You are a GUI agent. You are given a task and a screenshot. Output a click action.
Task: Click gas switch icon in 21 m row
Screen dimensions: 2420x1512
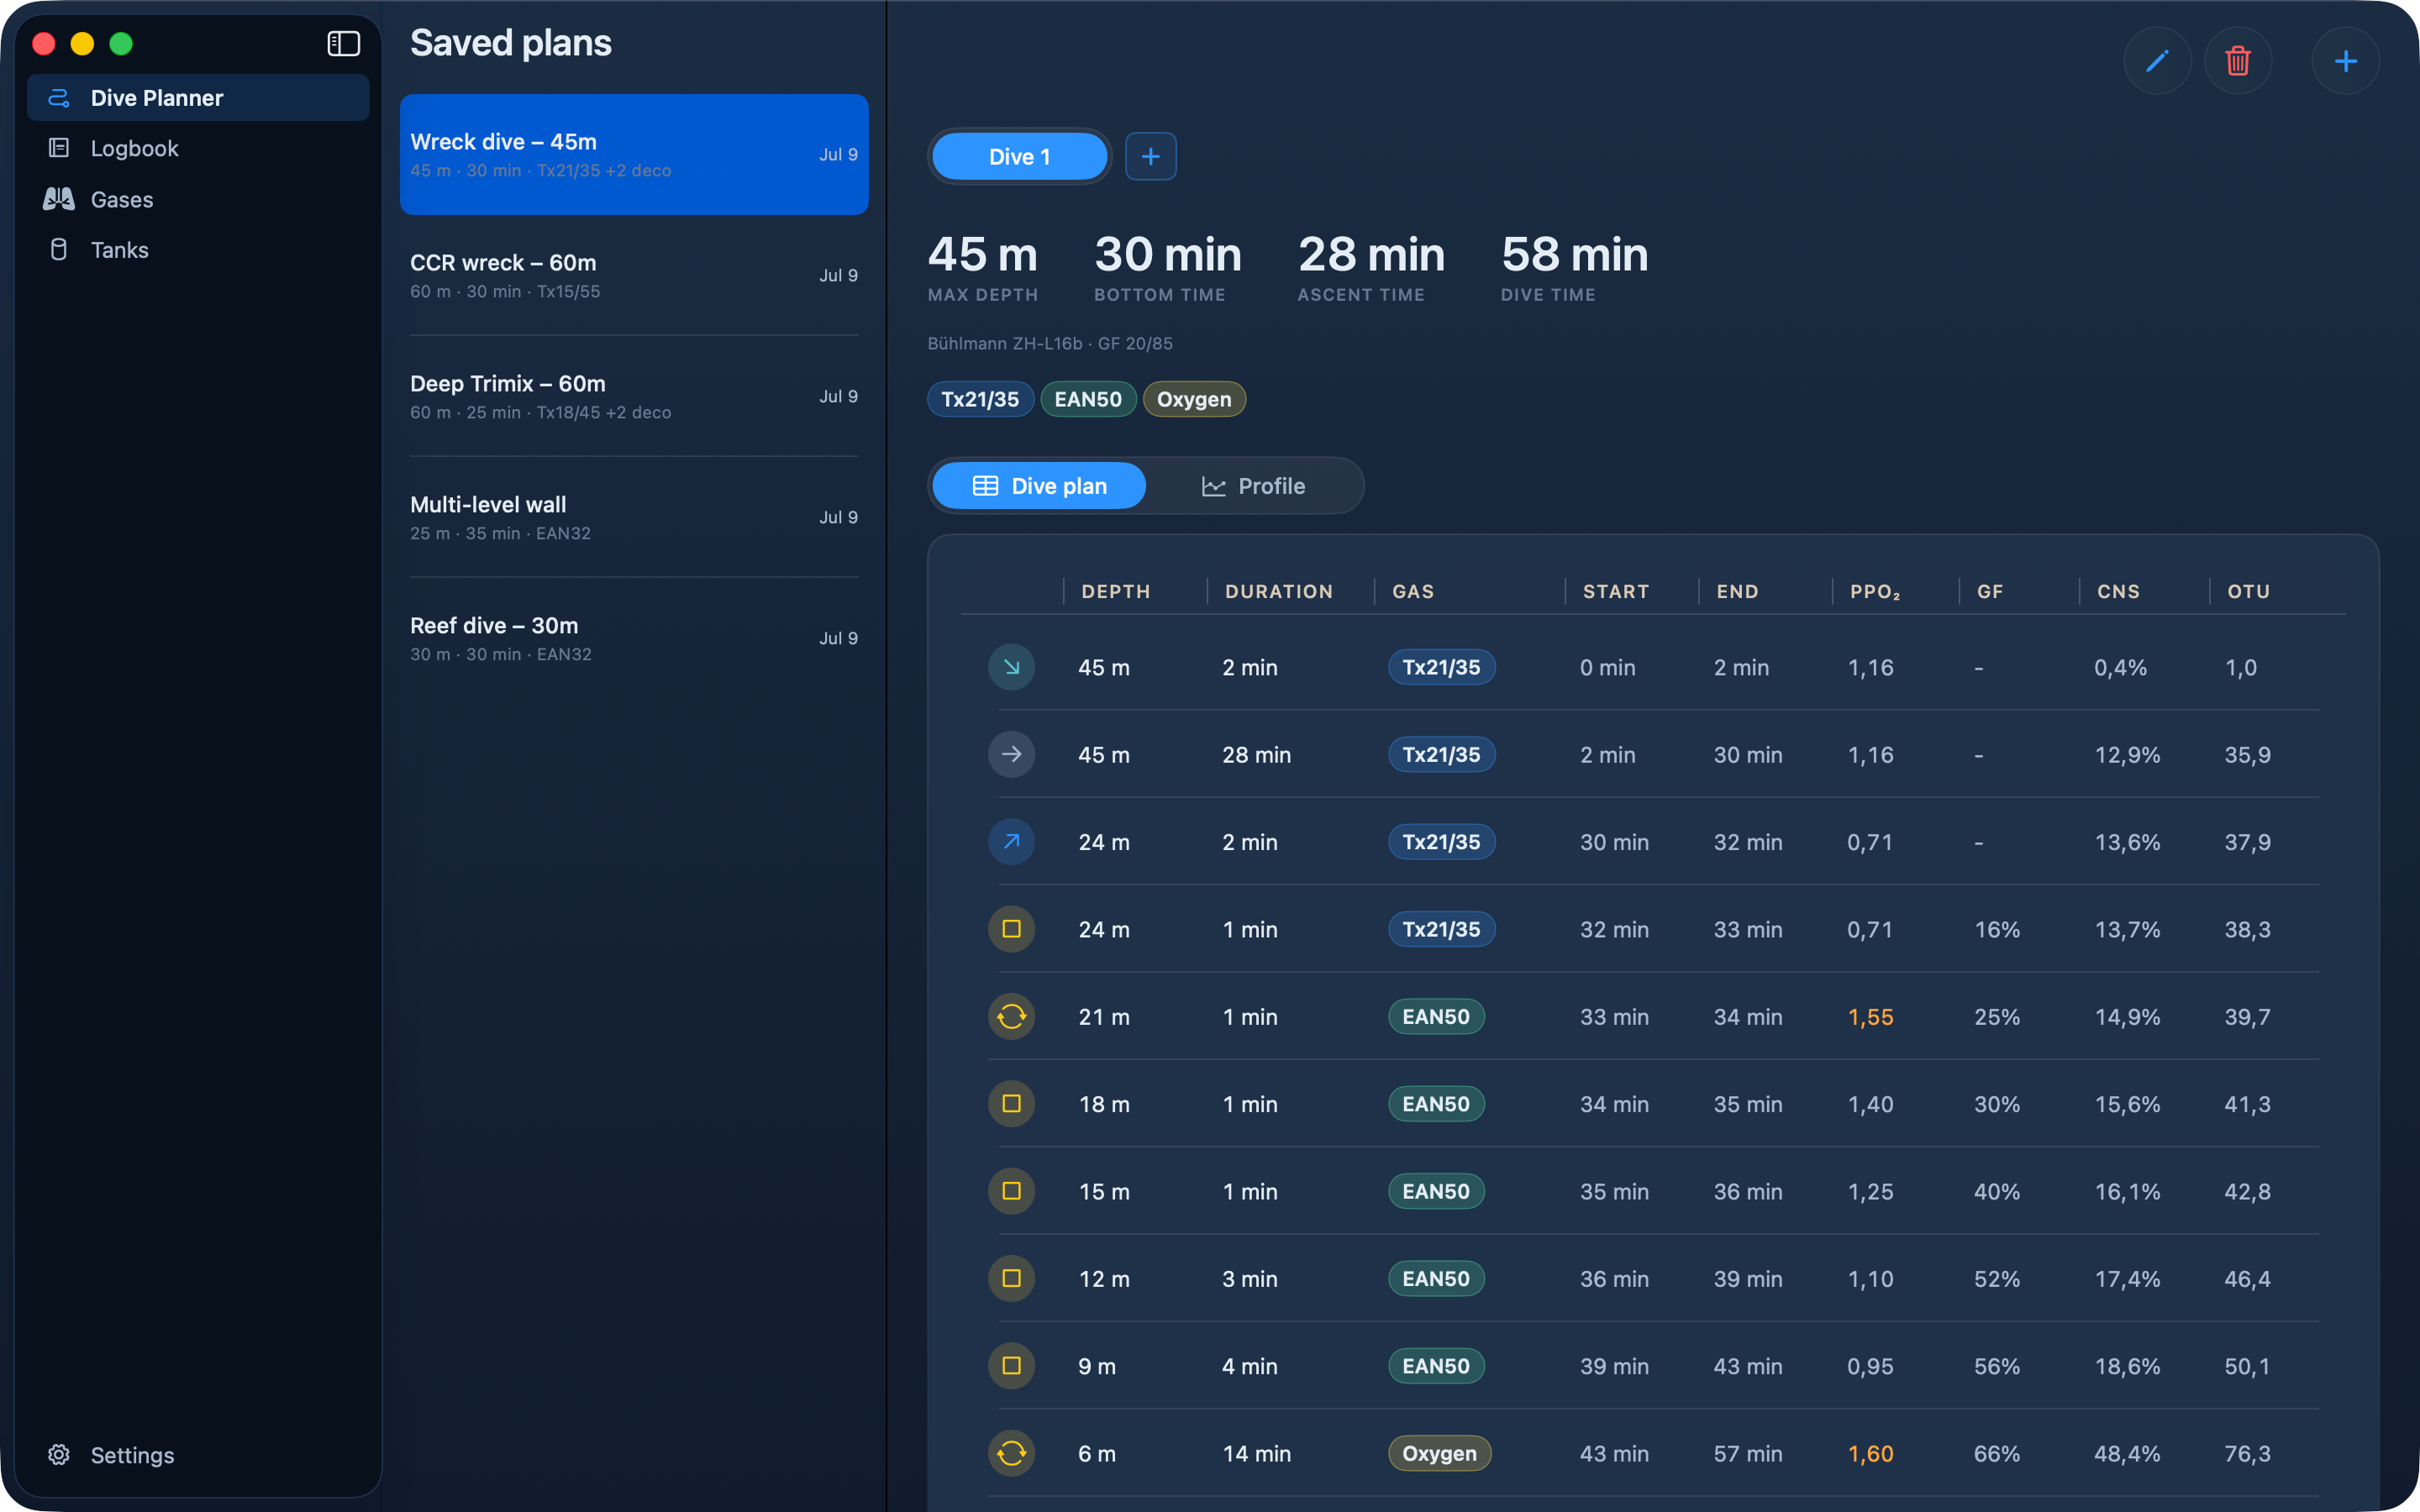[1011, 1016]
